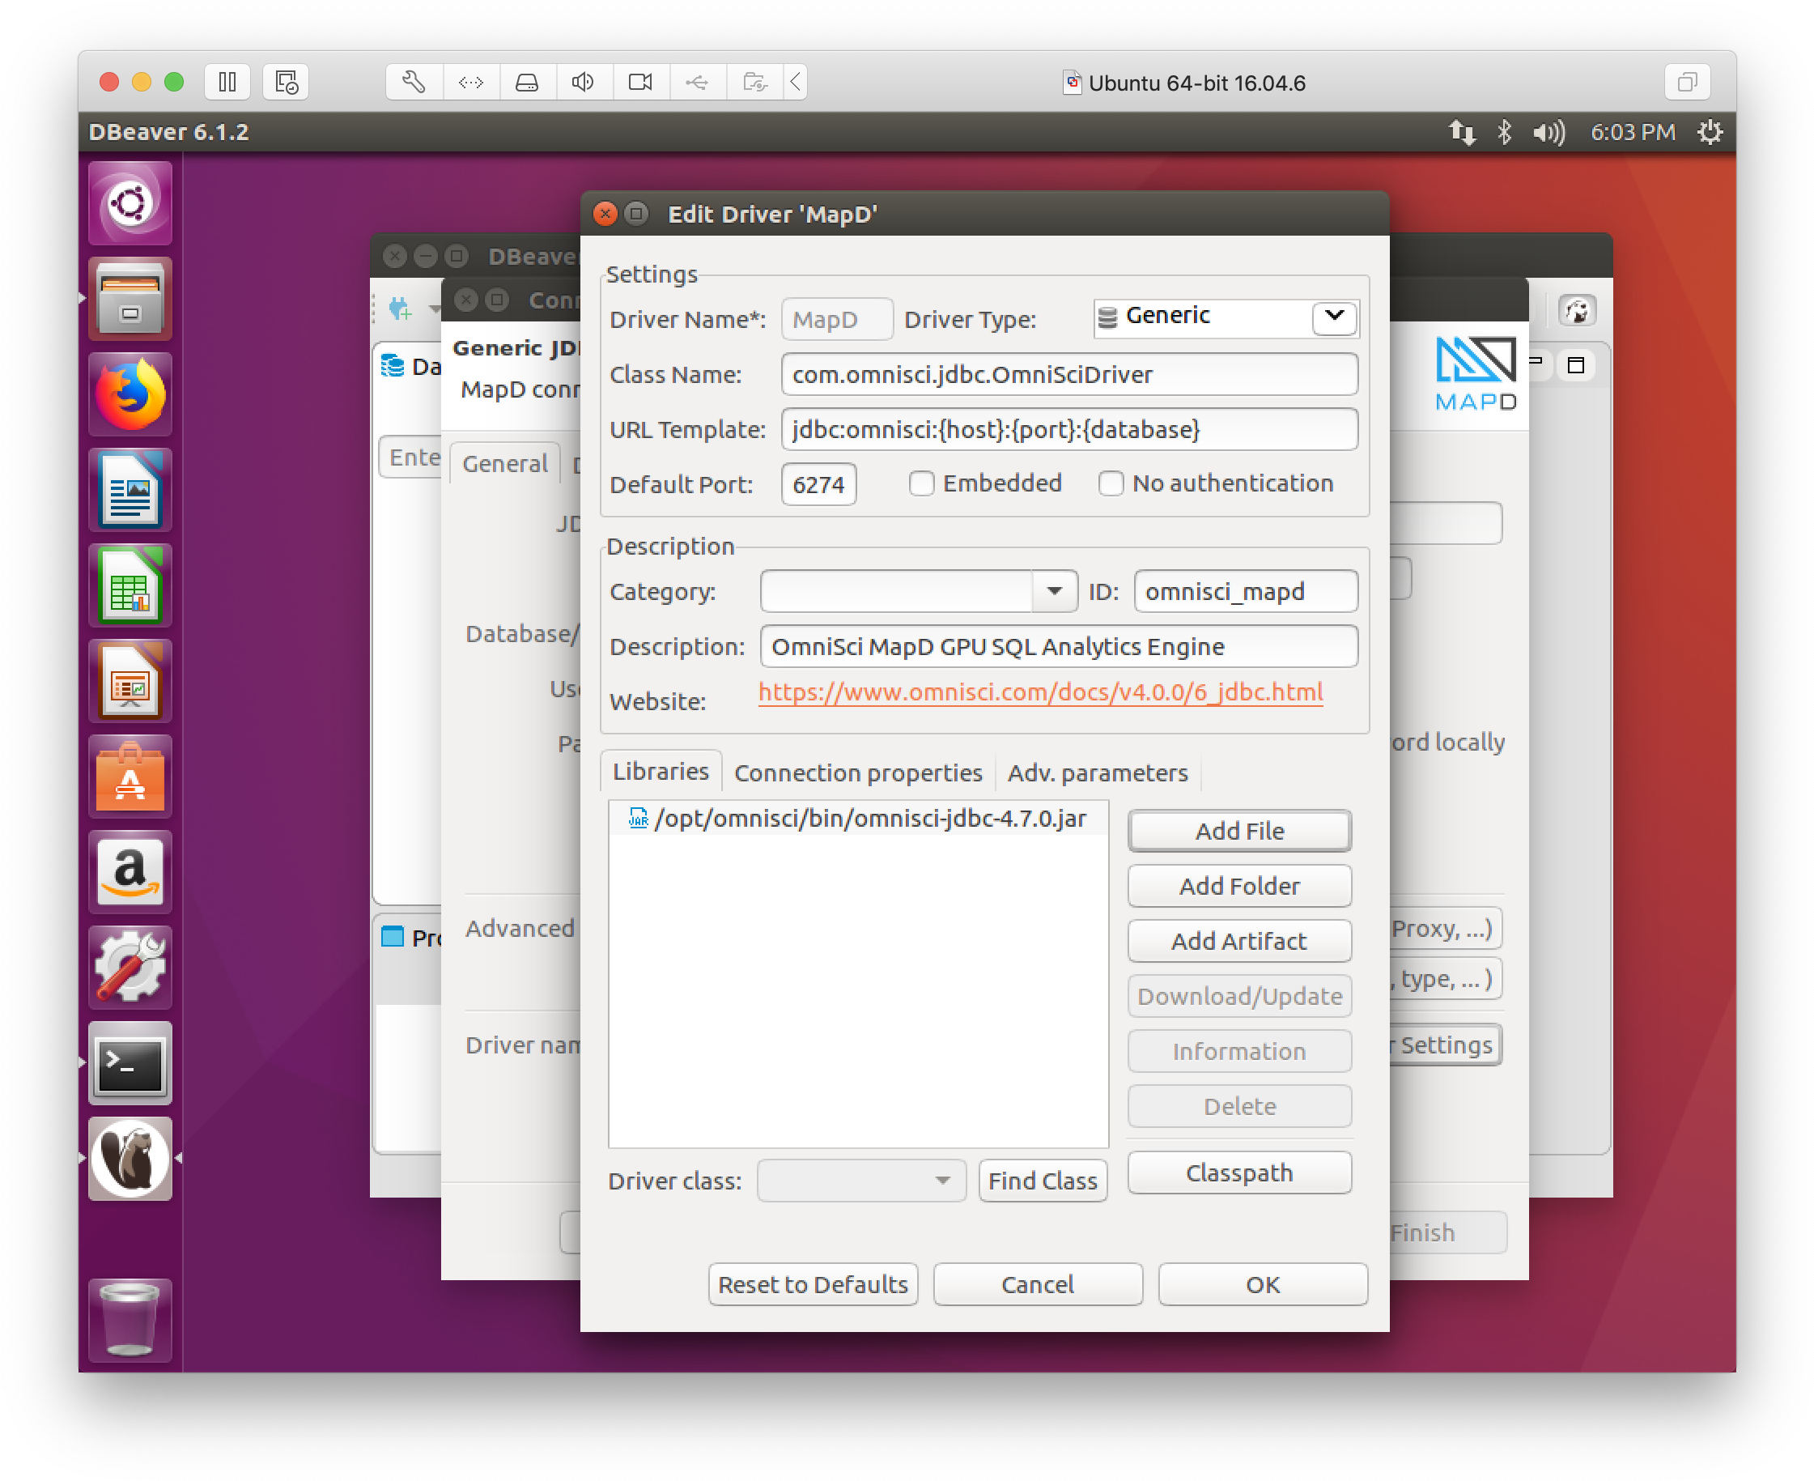Open session gear menu in top panel
1814x1481 pixels.
[x=1710, y=132]
